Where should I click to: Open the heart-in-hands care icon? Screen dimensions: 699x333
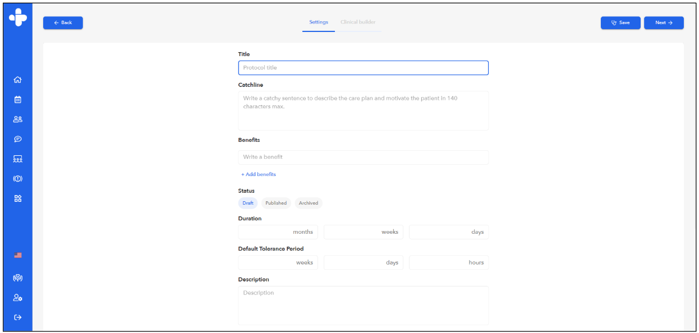coord(17,278)
